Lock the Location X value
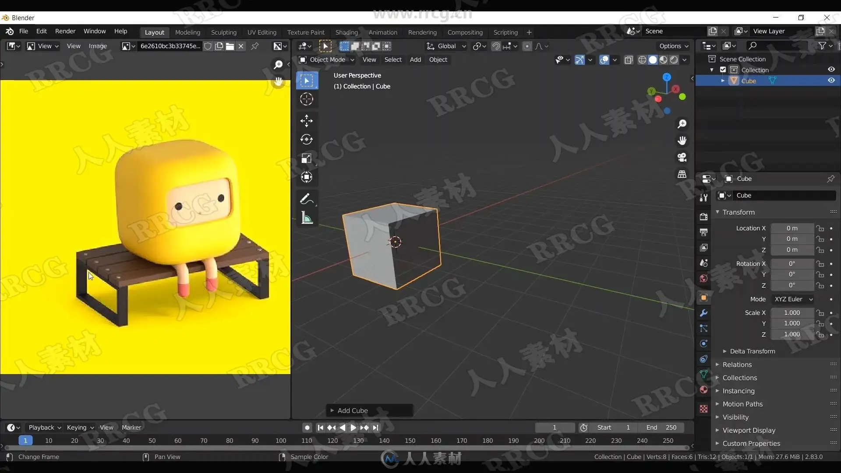Image resolution: width=841 pixels, height=473 pixels. (x=820, y=228)
